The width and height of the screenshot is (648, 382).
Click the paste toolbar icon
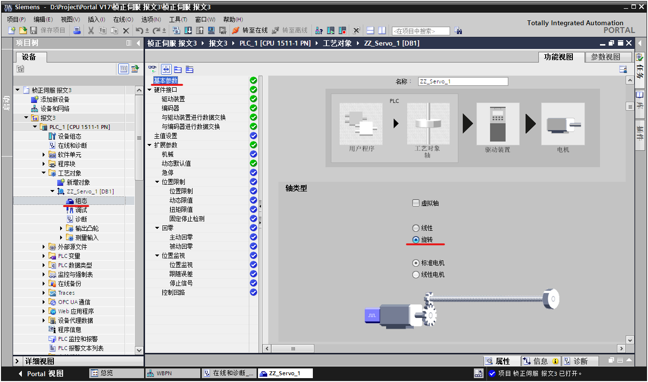coord(114,31)
